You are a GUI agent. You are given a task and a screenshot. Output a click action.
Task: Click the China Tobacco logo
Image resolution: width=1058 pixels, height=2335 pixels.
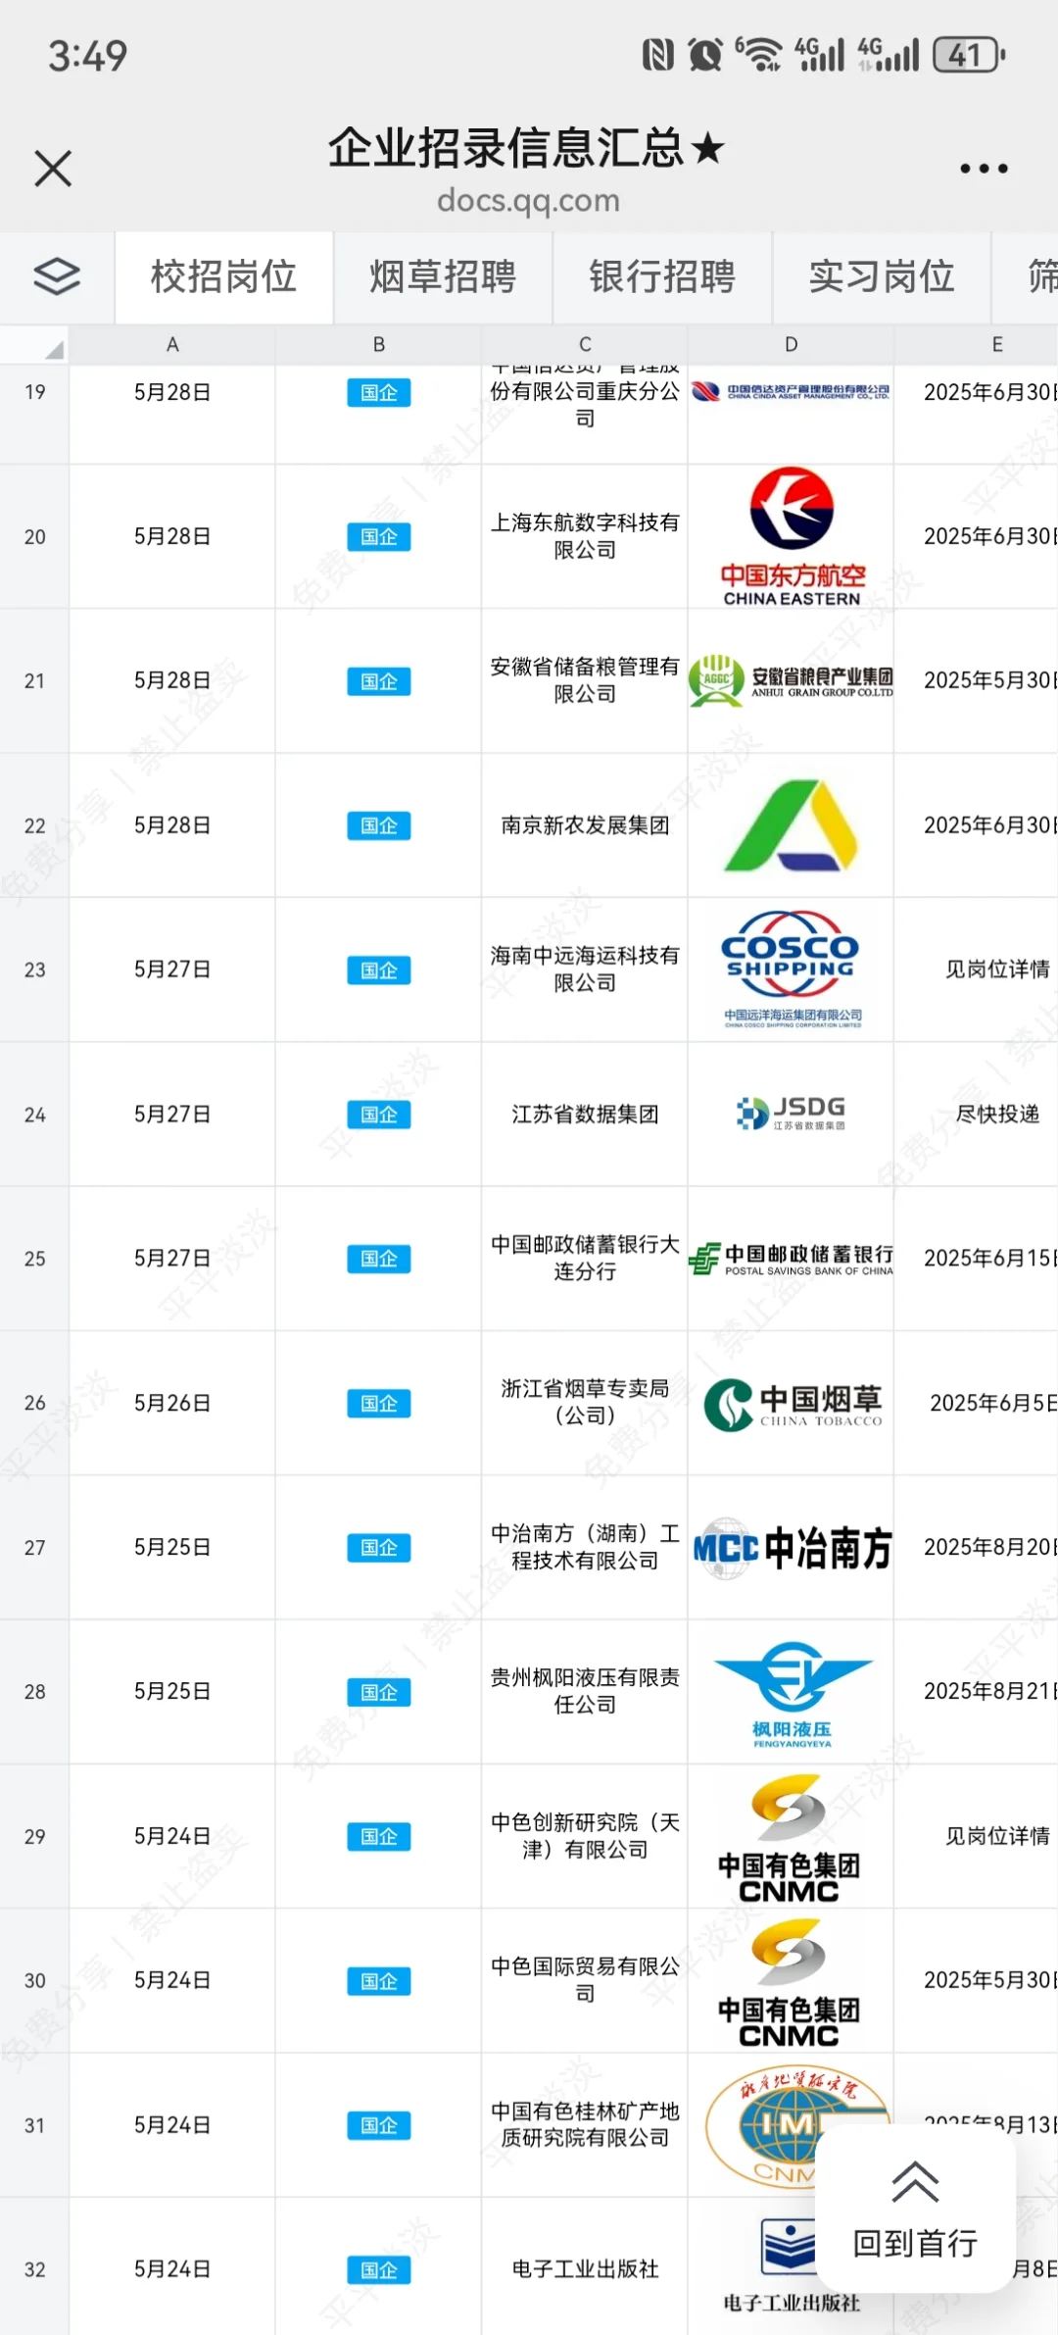pos(793,1404)
